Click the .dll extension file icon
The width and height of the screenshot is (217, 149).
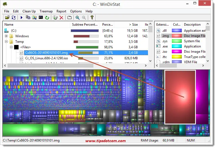point(158,30)
